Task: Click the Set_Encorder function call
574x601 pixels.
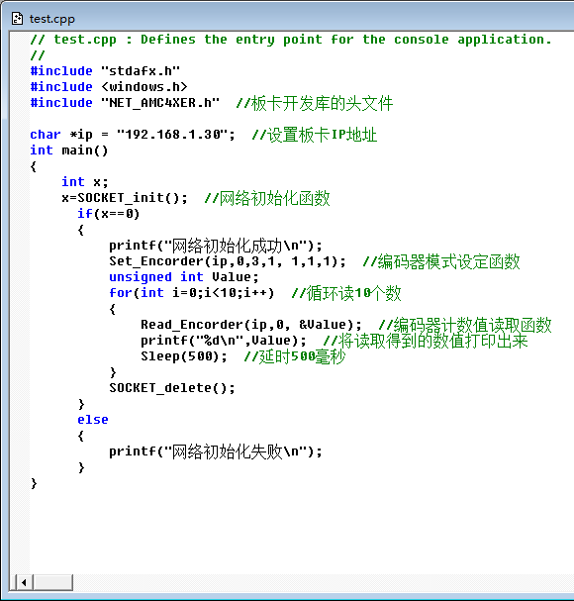Action: (228, 261)
